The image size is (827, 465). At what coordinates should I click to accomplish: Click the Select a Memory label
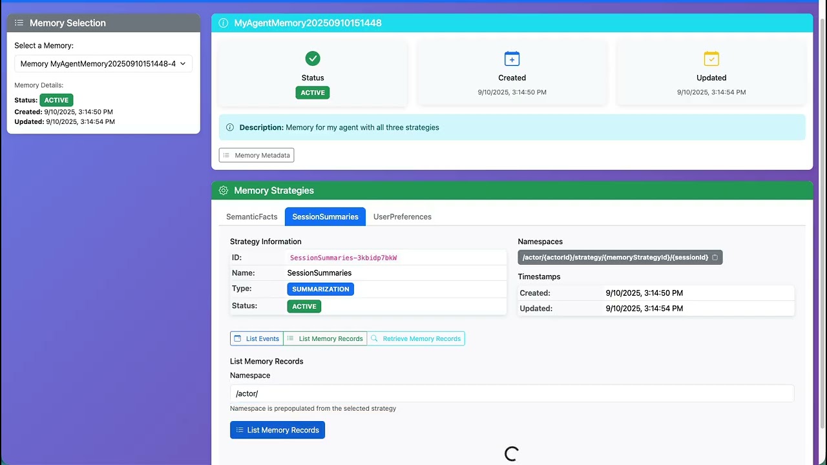[44, 45]
